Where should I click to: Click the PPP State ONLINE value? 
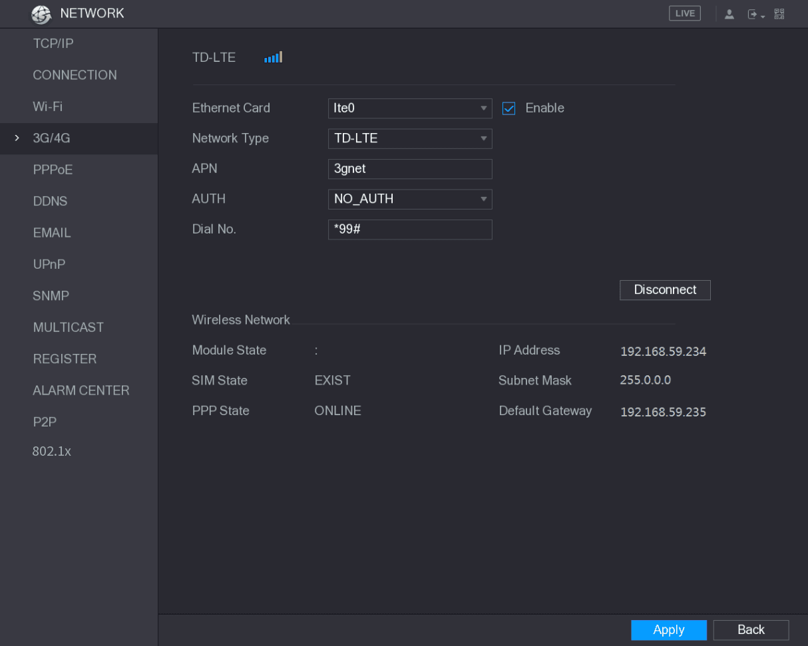337,411
